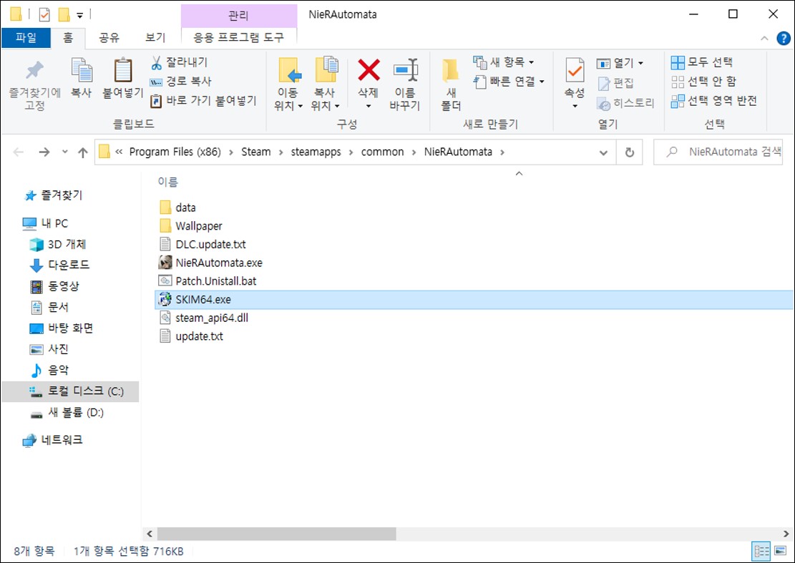Click the horizontal scrollbar thumb

tap(276, 534)
